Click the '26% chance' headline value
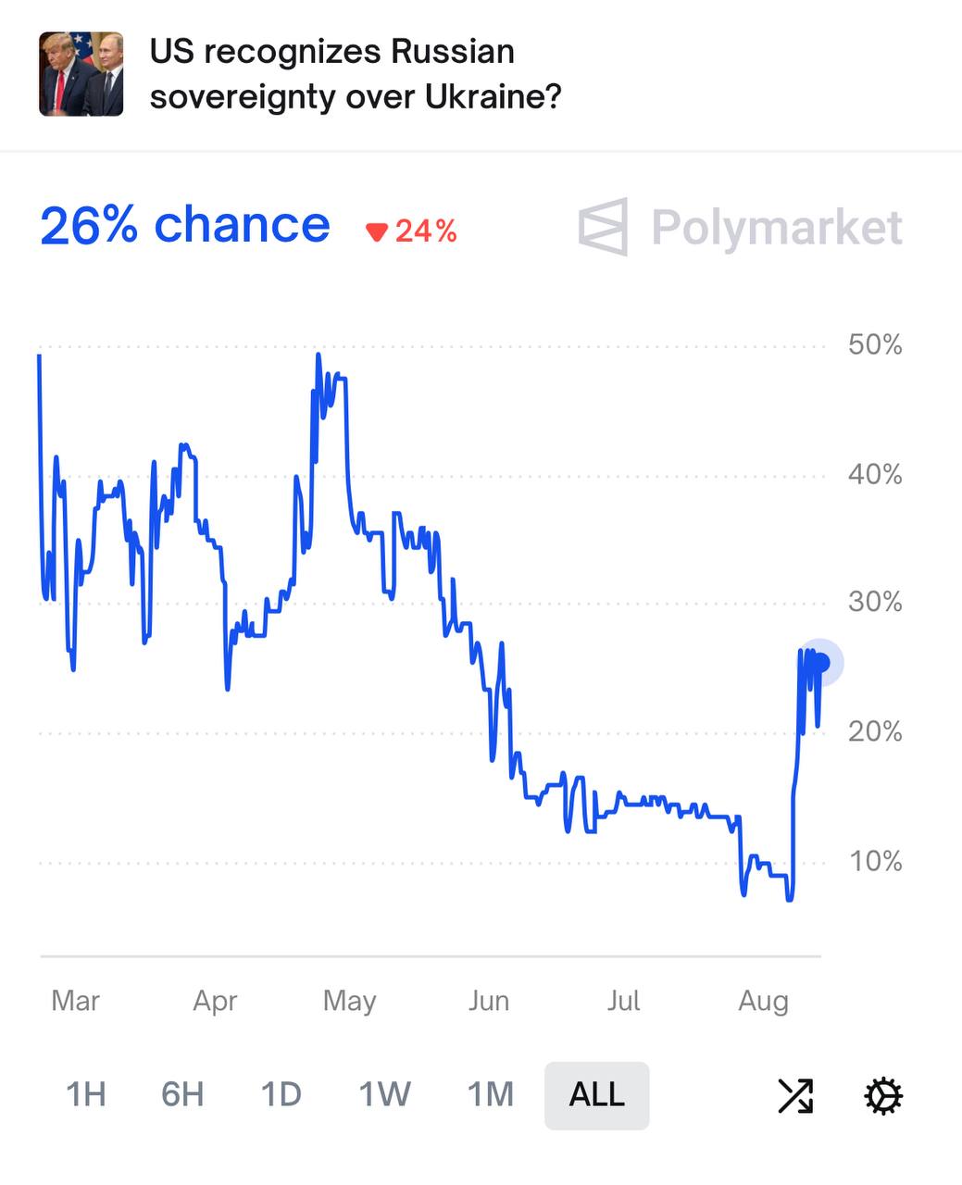This screenshot has height=1185, width=962. click(x=185, y=225)
